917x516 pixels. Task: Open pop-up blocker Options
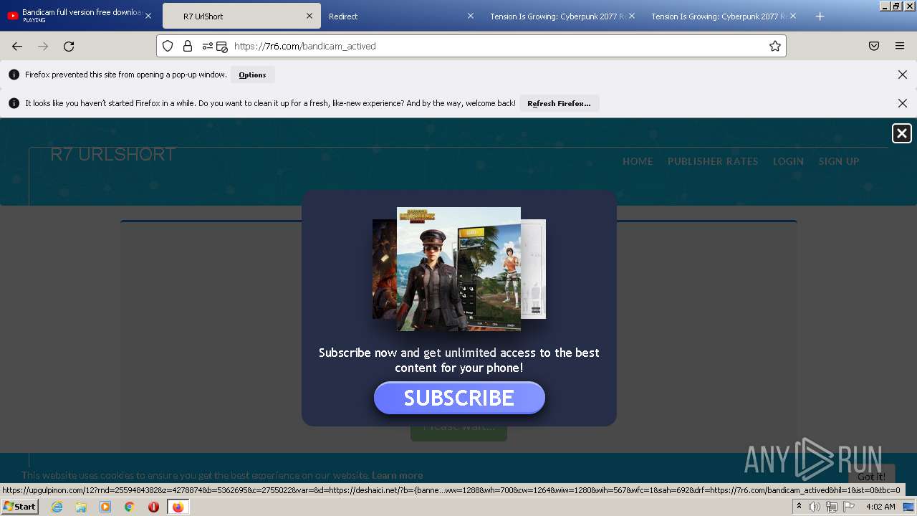coord(252,75)
